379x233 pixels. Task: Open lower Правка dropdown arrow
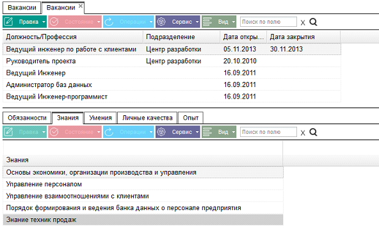coord(44,132)
